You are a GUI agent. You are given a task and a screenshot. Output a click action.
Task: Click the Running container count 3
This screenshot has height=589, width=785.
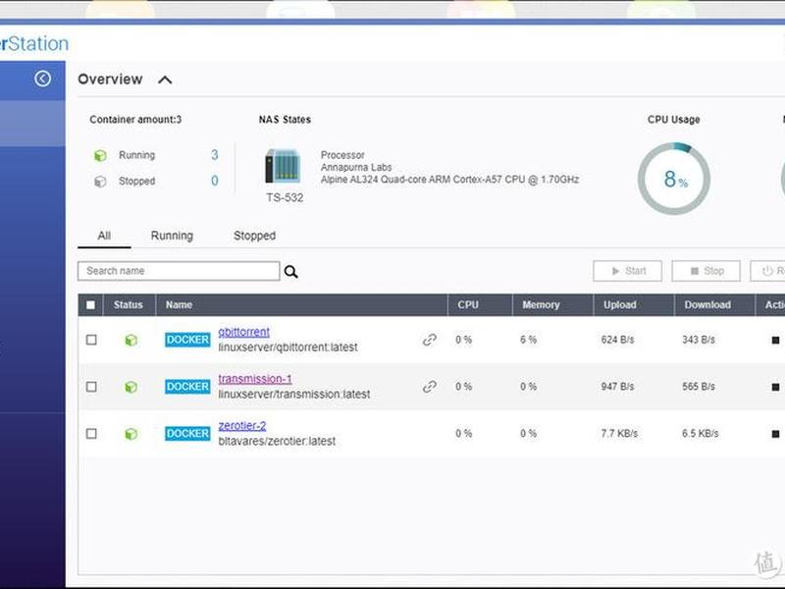pos(214,155)
